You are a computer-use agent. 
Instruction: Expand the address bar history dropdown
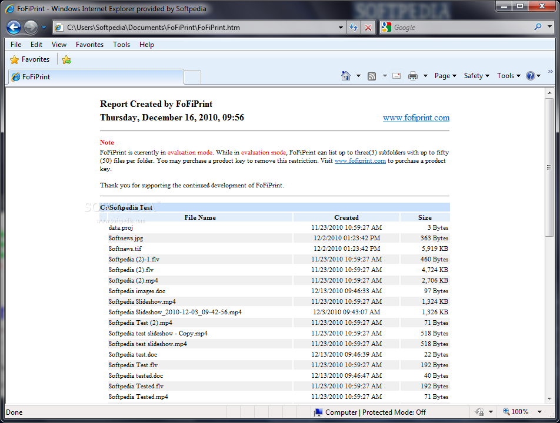(341, 28)
